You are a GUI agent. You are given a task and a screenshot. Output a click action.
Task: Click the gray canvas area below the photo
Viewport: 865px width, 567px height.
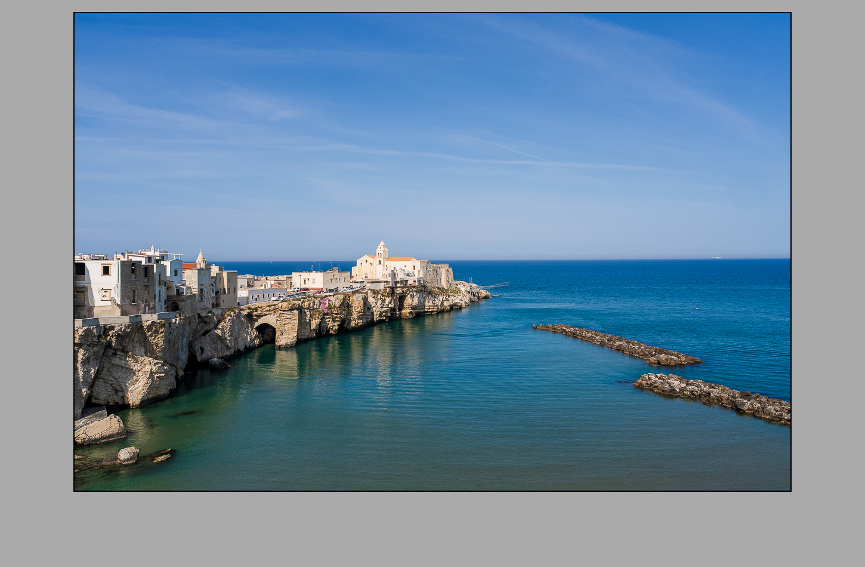click(432, 528)
